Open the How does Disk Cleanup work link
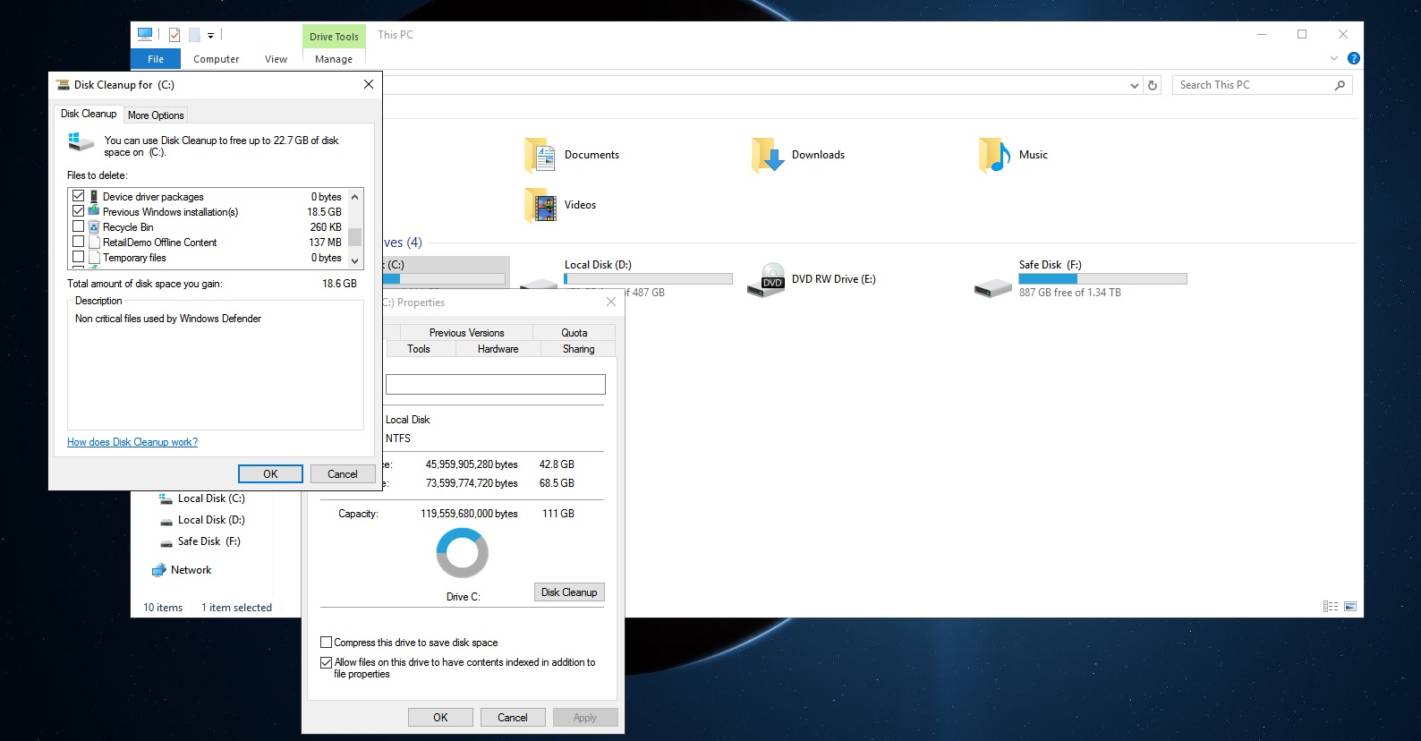The image size is (1421, 741). pyautogui.click(x=132, y=442)
